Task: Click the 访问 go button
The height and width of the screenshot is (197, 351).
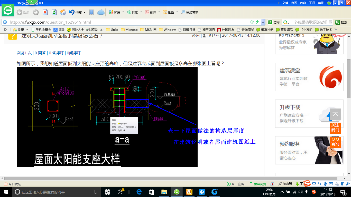Action: pyautogui.click(x=274, y=22)
